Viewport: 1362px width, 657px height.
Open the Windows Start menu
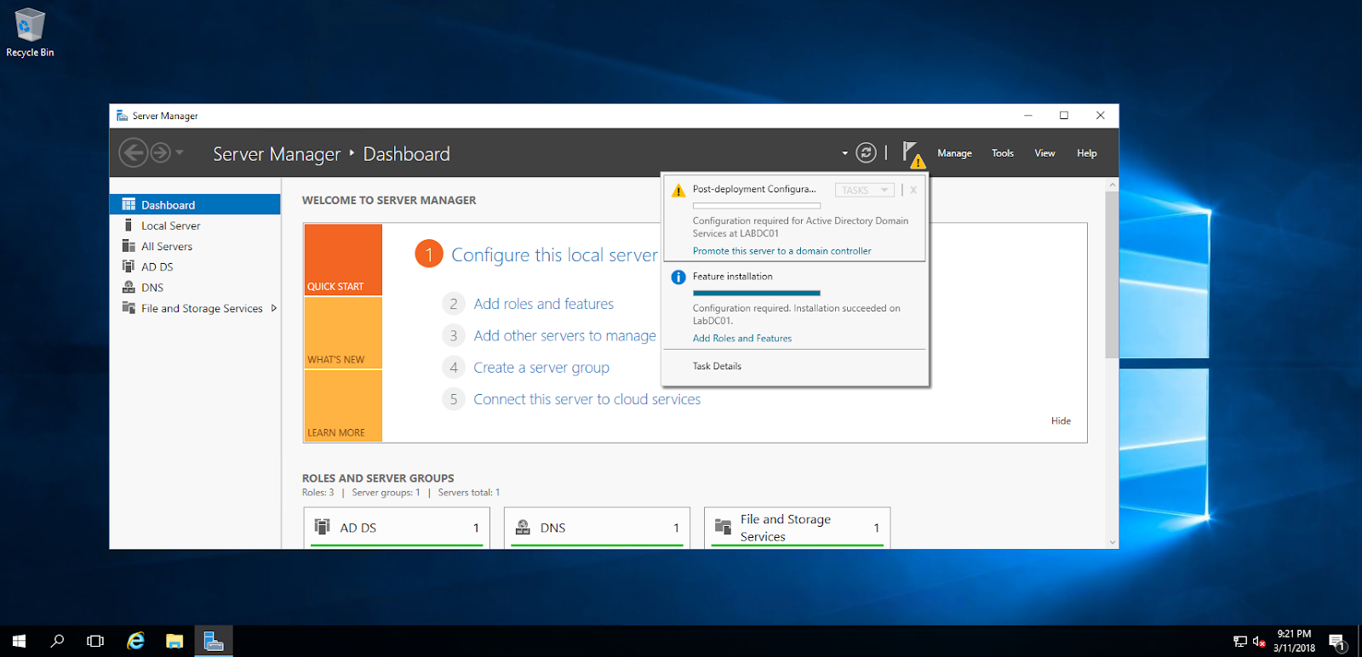[x=19, y=641]
